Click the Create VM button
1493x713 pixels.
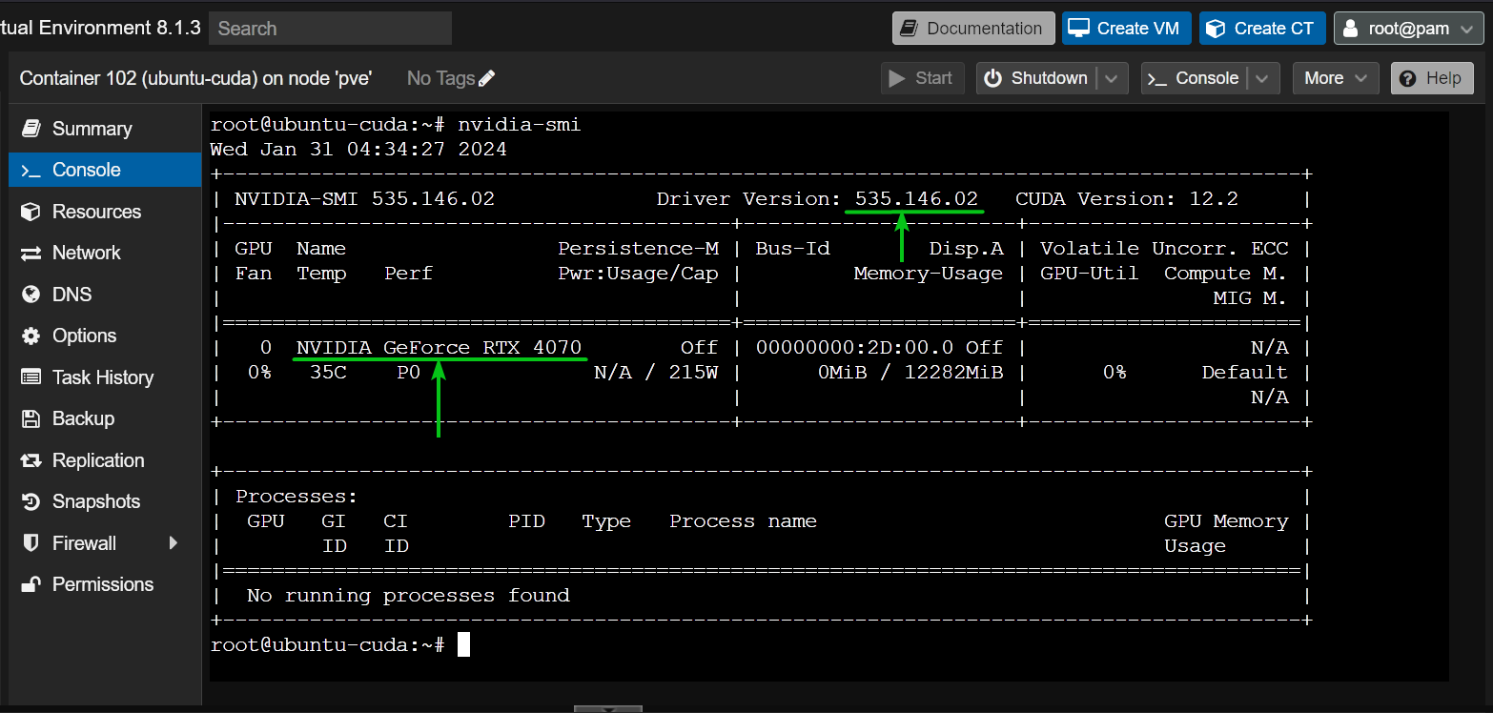tap(1126, 29)
